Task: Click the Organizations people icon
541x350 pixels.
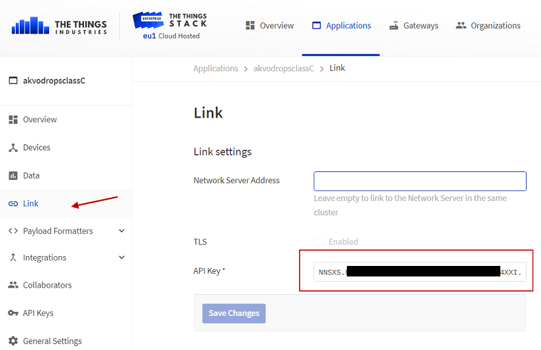Action: 461,26
